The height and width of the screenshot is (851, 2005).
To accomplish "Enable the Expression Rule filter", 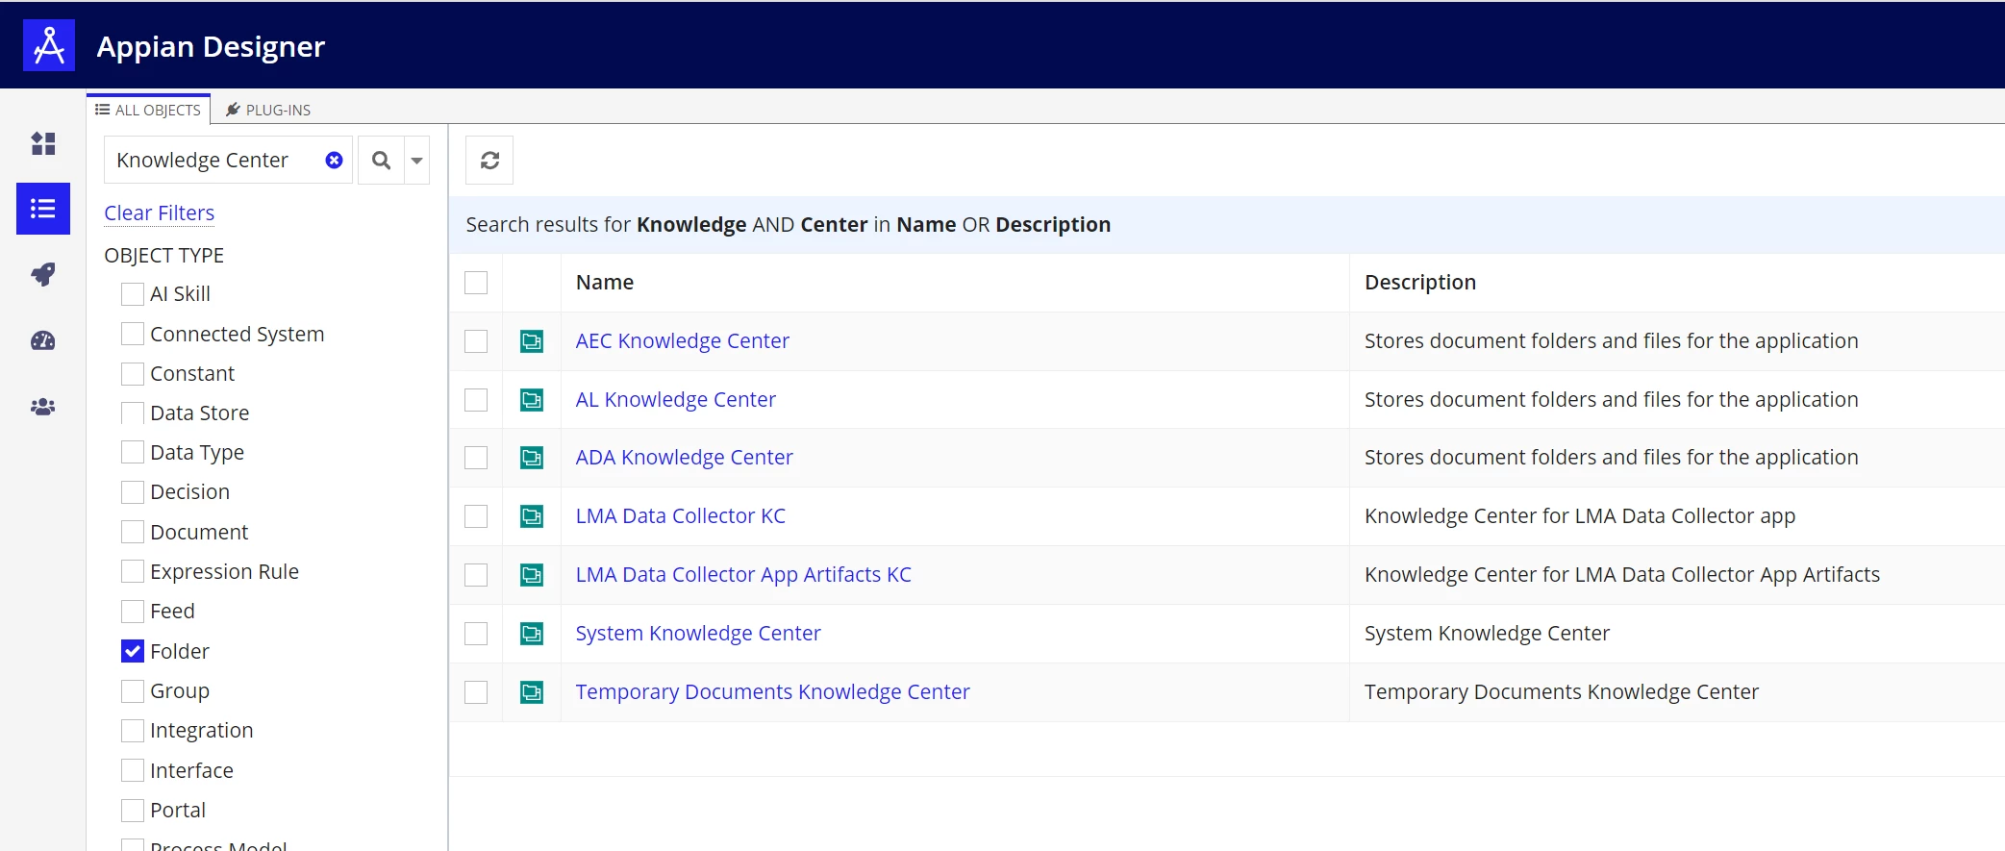I will (133, 572).
